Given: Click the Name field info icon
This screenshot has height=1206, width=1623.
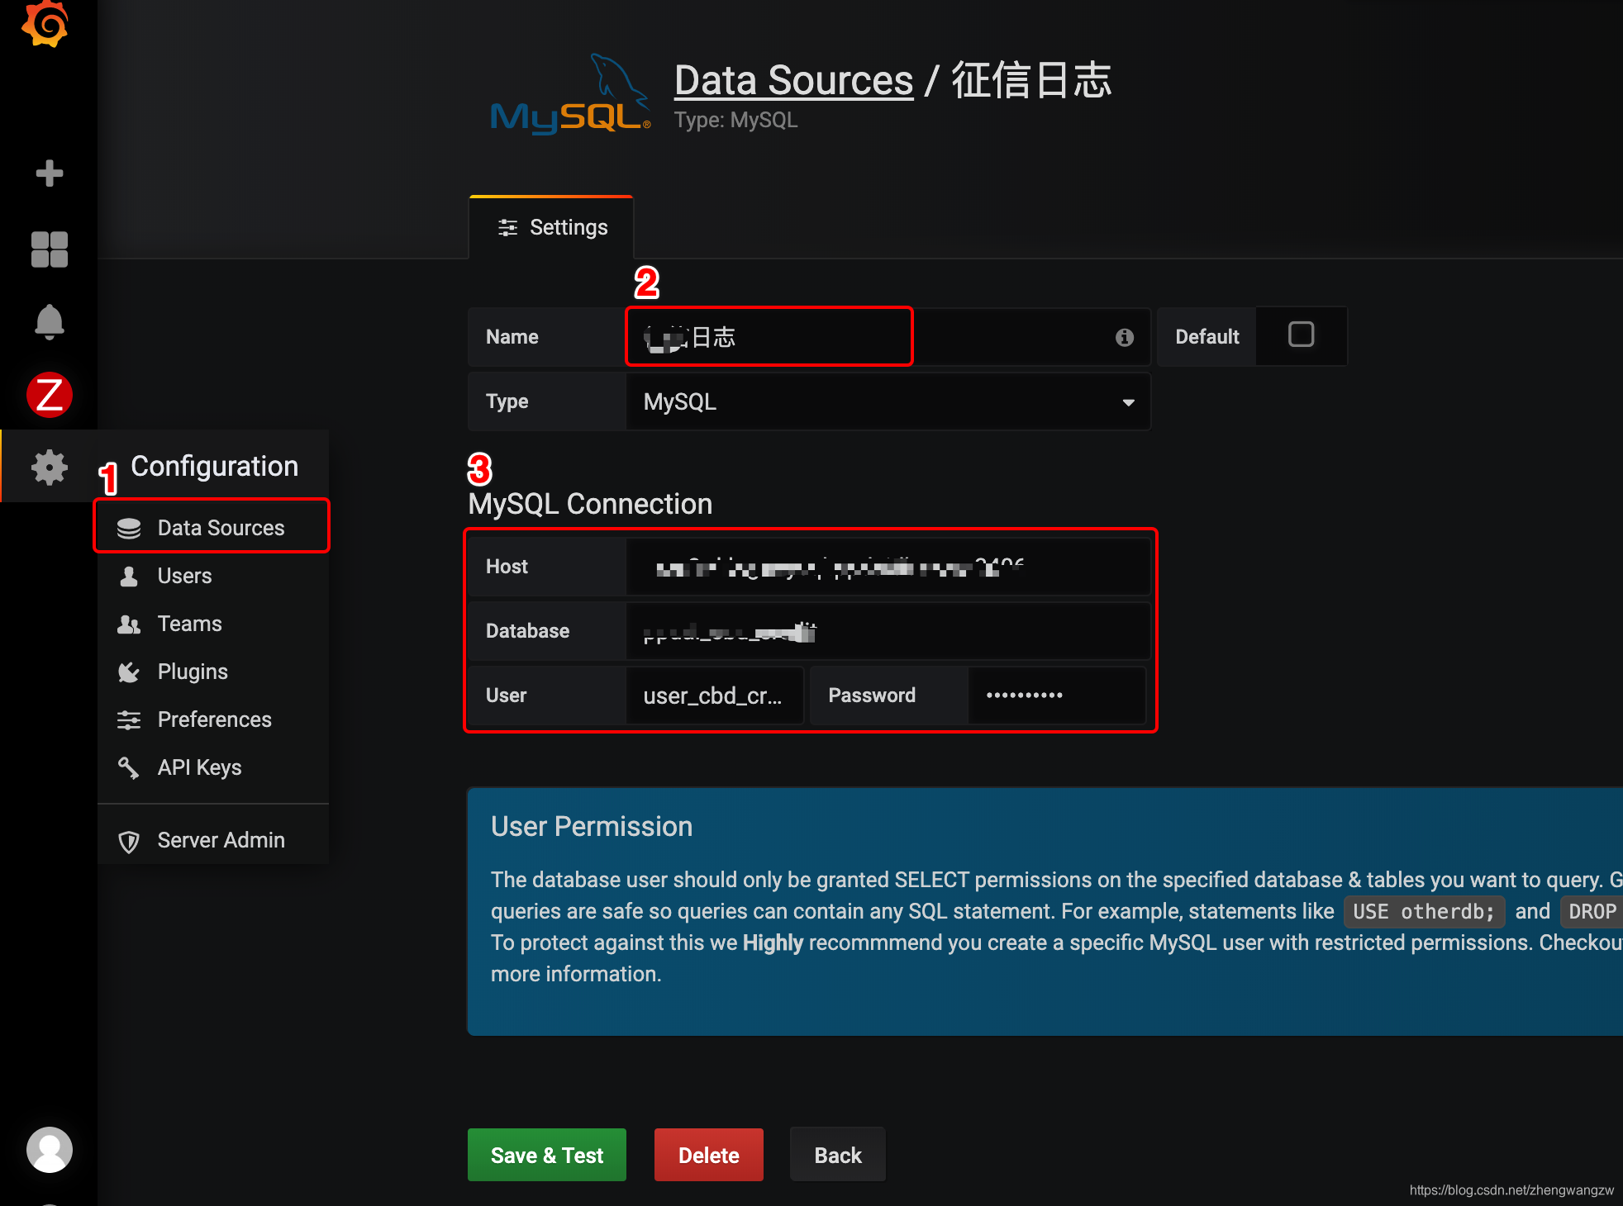Looking at the screenshot, I should (x=1124, y=337).
